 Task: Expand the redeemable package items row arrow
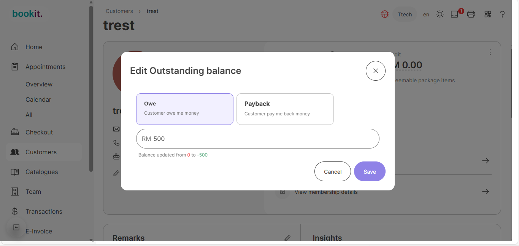[x=486, y=161]
